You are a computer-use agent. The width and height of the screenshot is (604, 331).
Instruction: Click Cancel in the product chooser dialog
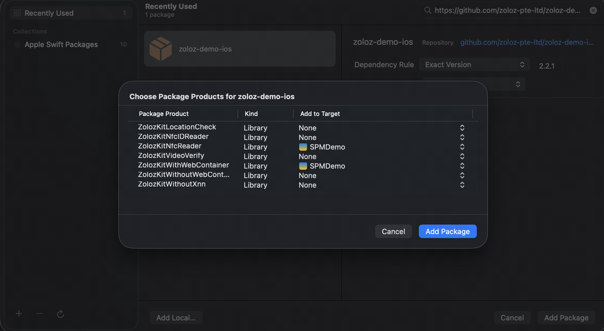click(393, 231)
